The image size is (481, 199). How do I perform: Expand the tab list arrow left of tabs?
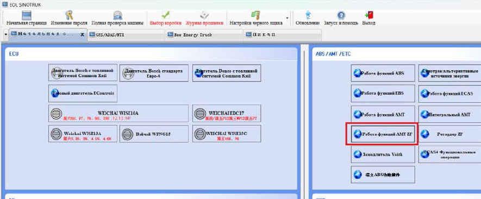(x=6, y=35)
